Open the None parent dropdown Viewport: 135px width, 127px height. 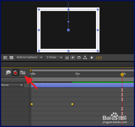click(12, 85)
